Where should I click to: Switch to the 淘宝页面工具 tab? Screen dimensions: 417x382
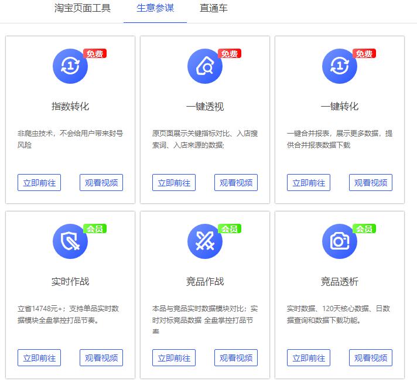tap(83, 8)
